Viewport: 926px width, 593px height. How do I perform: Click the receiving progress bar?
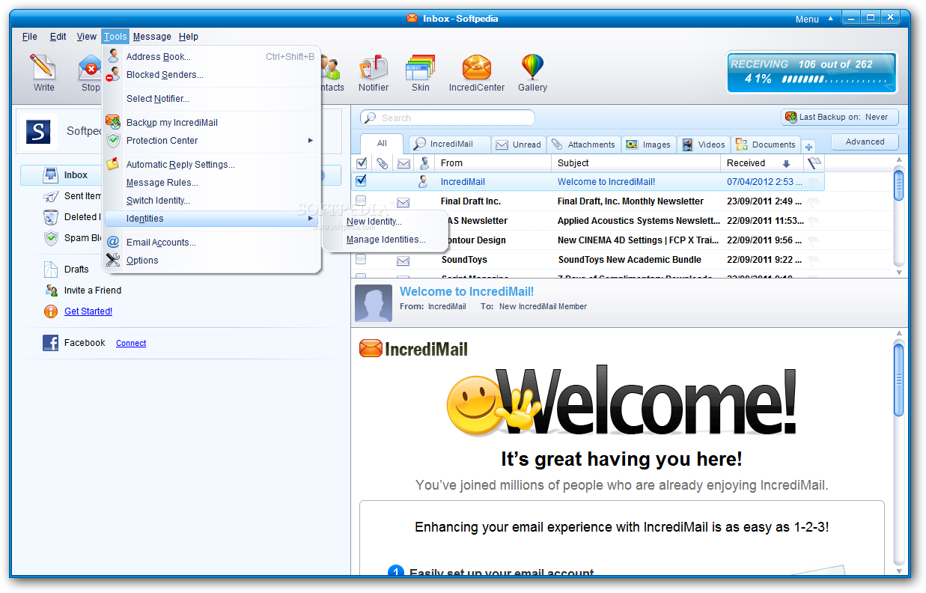[832, 79]
